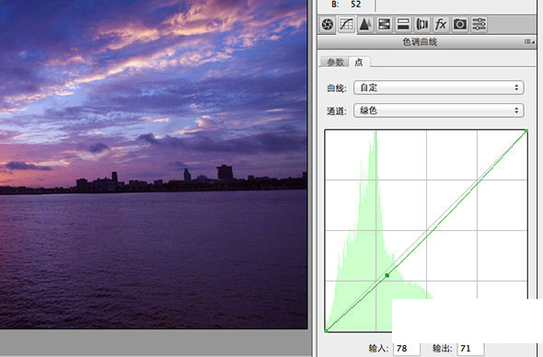Open the Split Toning panel icon
Screen dimensions: 543x357
[403, 25]
